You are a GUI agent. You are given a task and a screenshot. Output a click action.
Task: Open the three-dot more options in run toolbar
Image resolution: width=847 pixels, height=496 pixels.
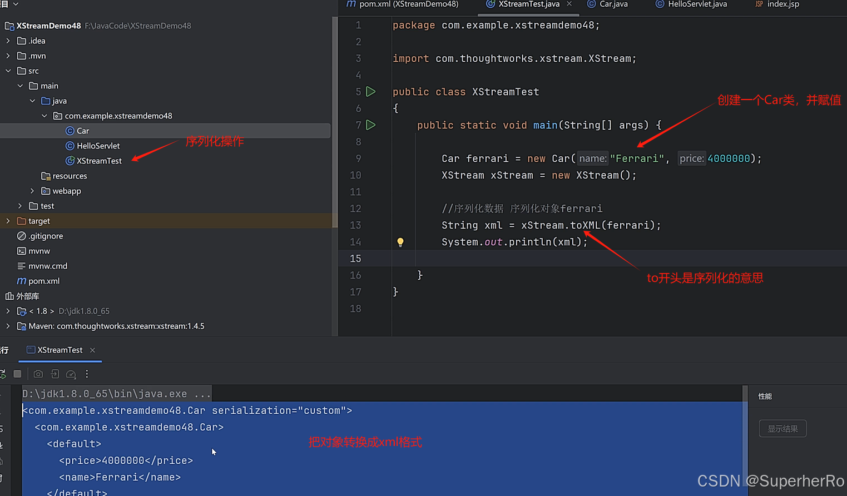(87, 374)
